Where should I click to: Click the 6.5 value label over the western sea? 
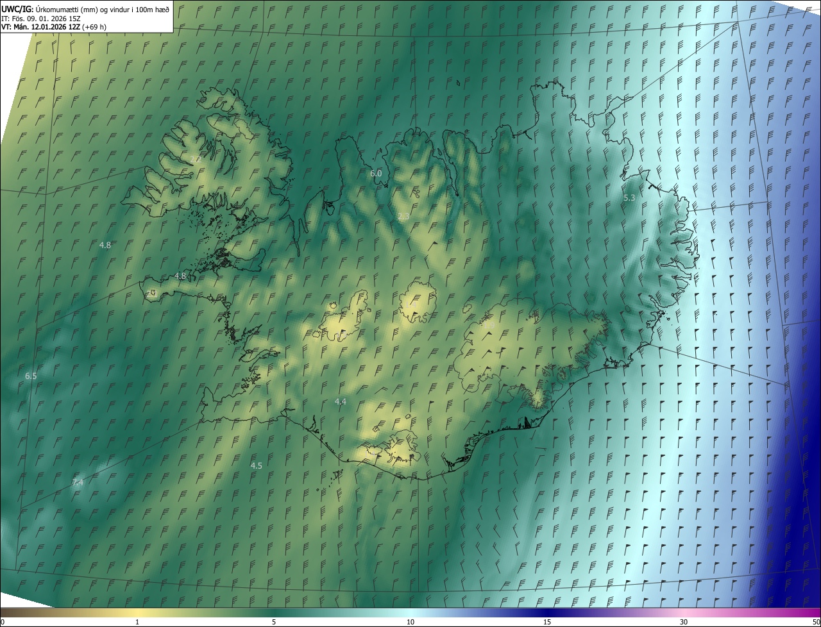click(31, 376)
